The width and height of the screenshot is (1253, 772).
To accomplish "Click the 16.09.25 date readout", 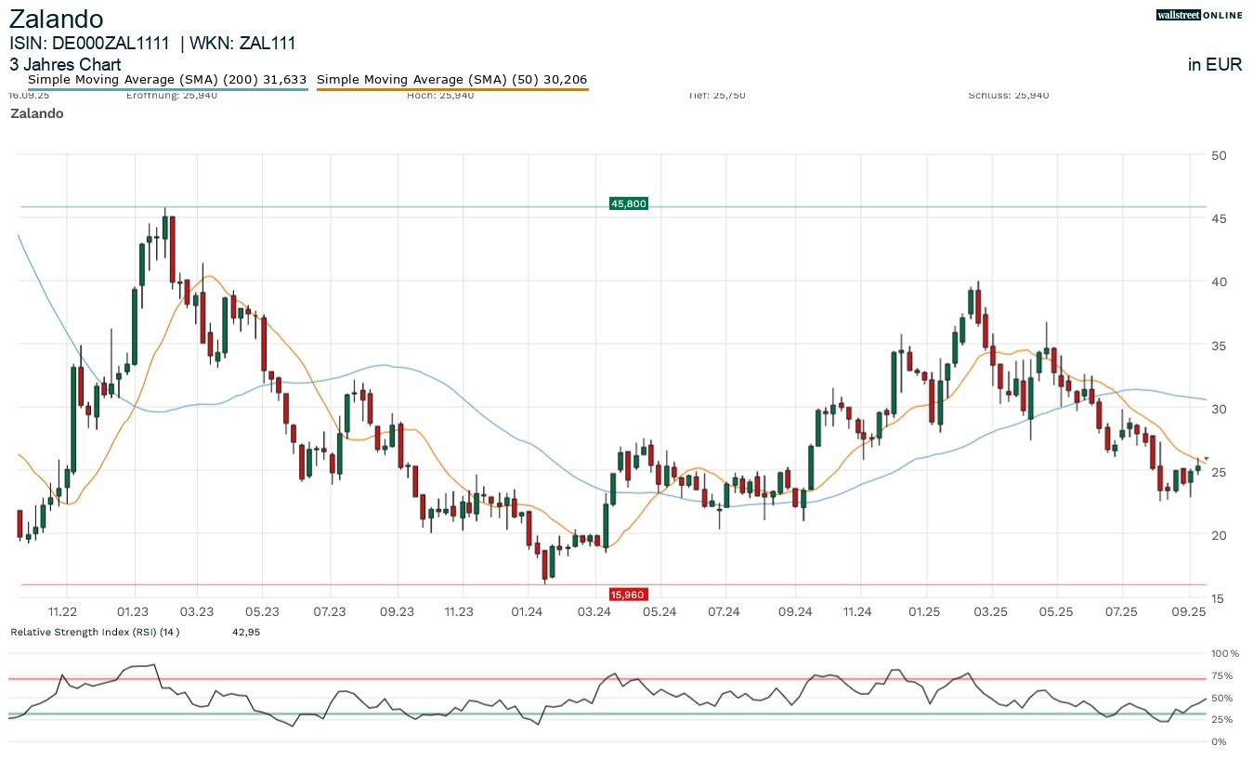I will [29, 96].
